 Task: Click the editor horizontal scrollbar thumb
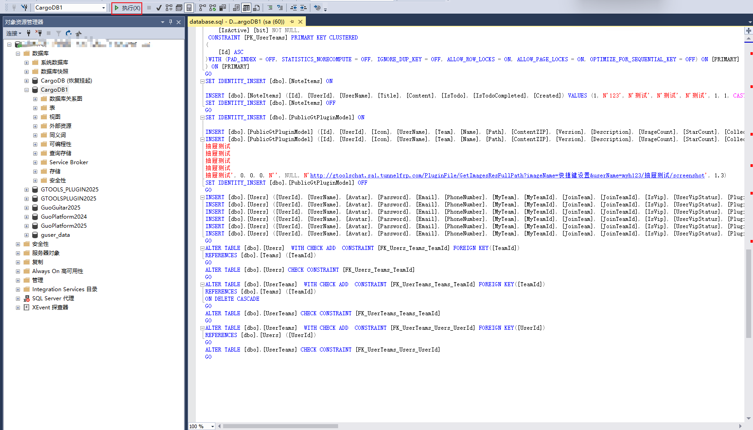(280, 426)
